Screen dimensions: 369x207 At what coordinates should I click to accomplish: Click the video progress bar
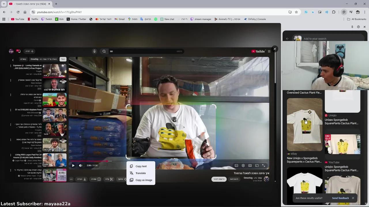tap(169, 161)
